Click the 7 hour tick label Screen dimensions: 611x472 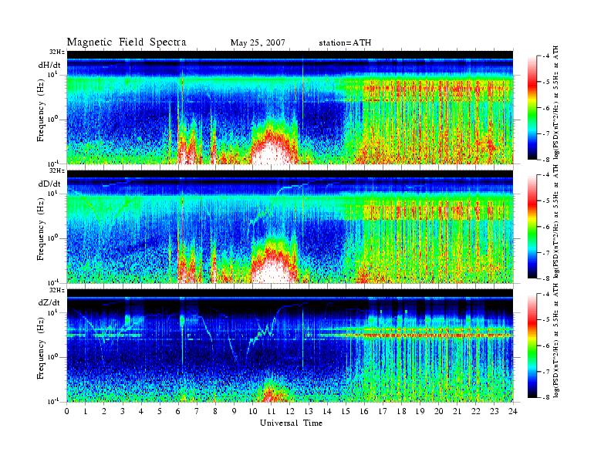[197, 411]
